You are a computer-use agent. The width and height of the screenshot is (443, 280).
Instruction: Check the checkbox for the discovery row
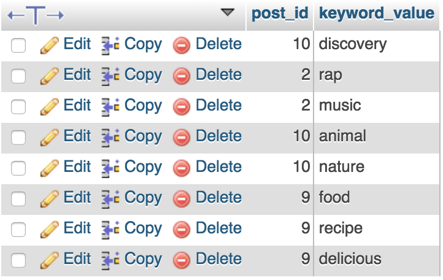18,45
